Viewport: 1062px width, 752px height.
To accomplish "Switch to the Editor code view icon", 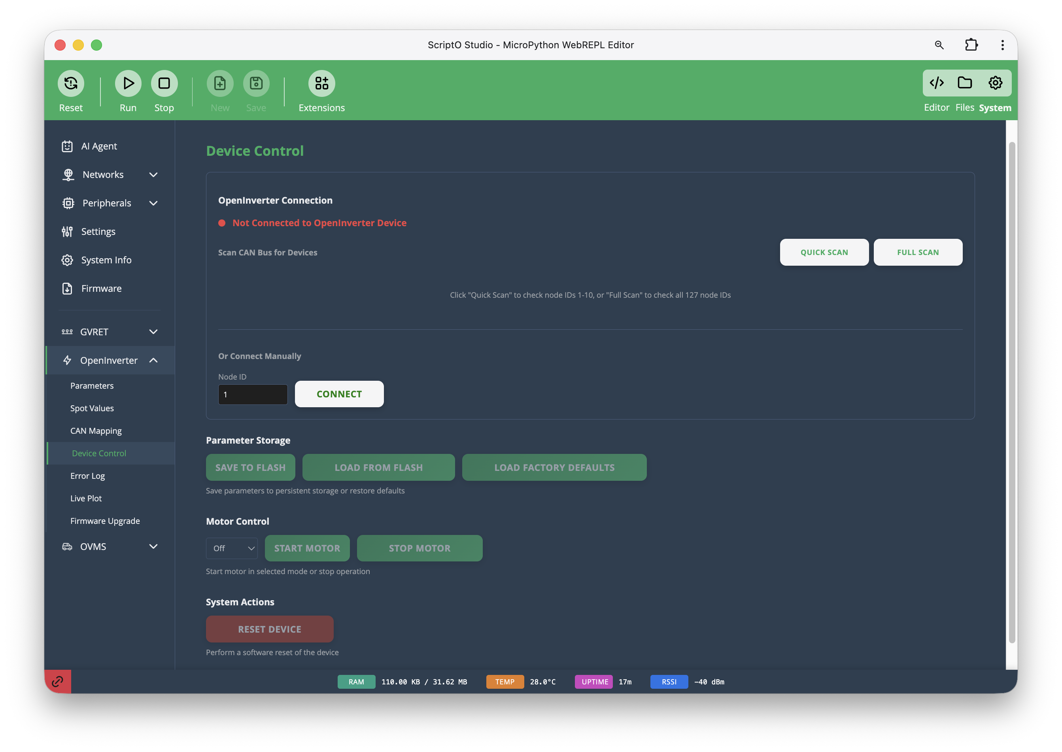I will click(x=936, y=83).
